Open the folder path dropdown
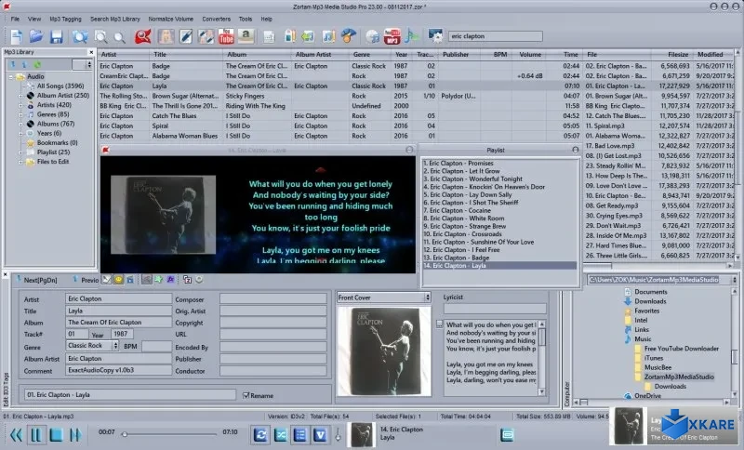Screen dimensions: 744x450 click(735, 280)
